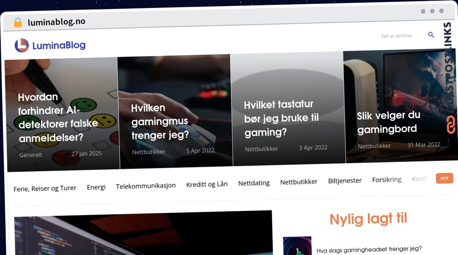
Task: Click the large code-screen featured image
Action: (144, 233)
